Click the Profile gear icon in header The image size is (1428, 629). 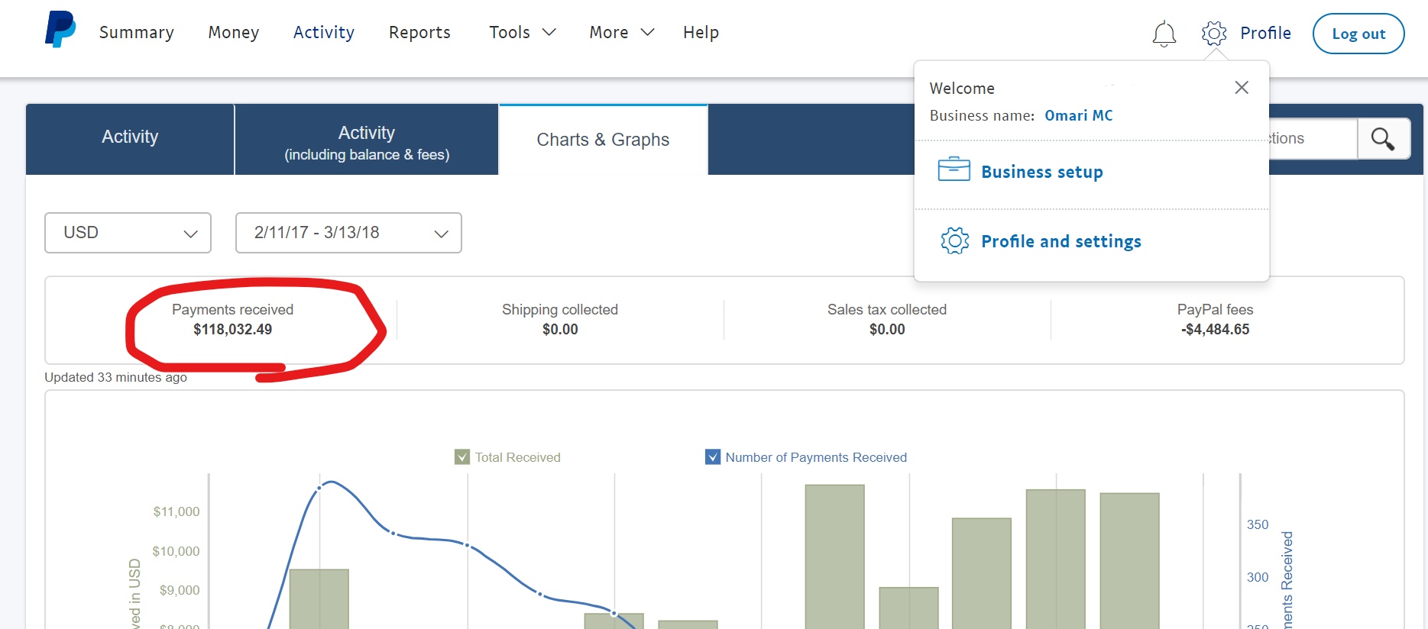1214,33
